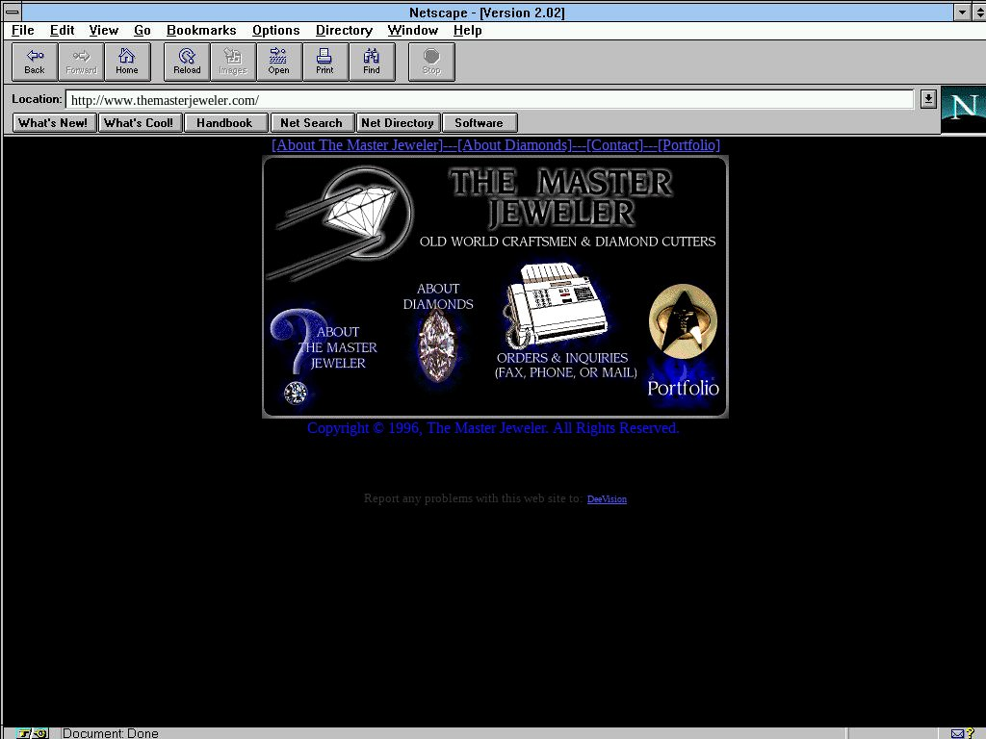Open the DeeVision link

[607, 499]
